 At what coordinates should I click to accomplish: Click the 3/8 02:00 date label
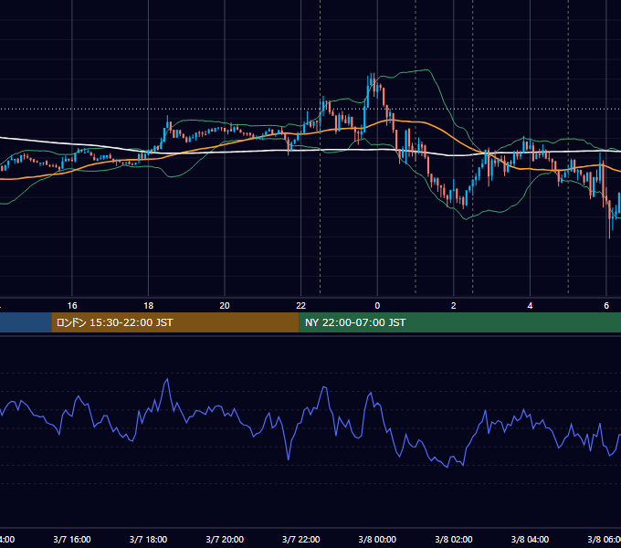tap(454, 539)
